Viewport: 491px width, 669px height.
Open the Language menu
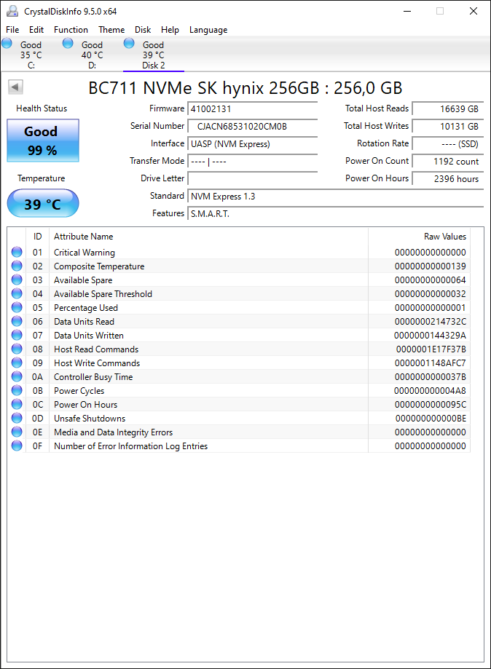(208, 30)
